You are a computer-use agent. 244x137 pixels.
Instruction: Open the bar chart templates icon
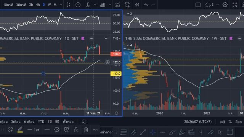click(x=103, y=5)
